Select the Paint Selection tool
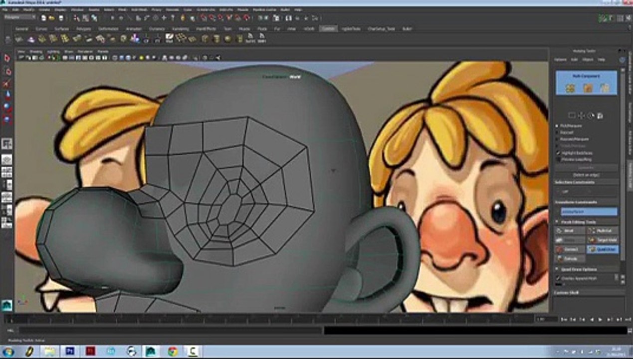This screenshot has width=633, height=359. 7,83
